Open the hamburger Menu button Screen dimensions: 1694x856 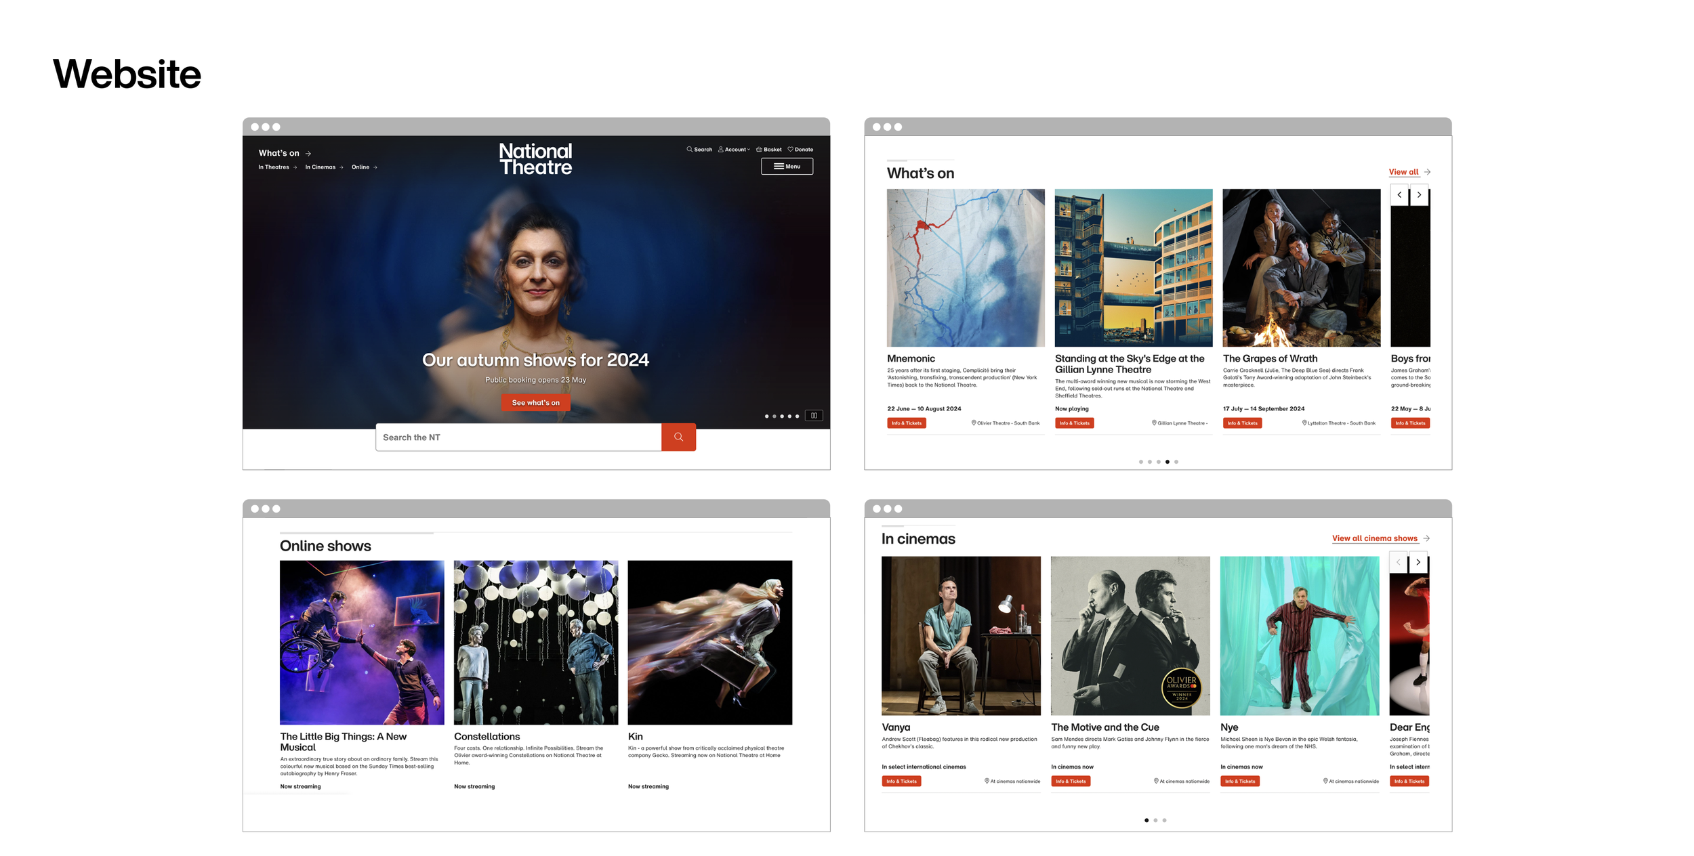[787, 167]
